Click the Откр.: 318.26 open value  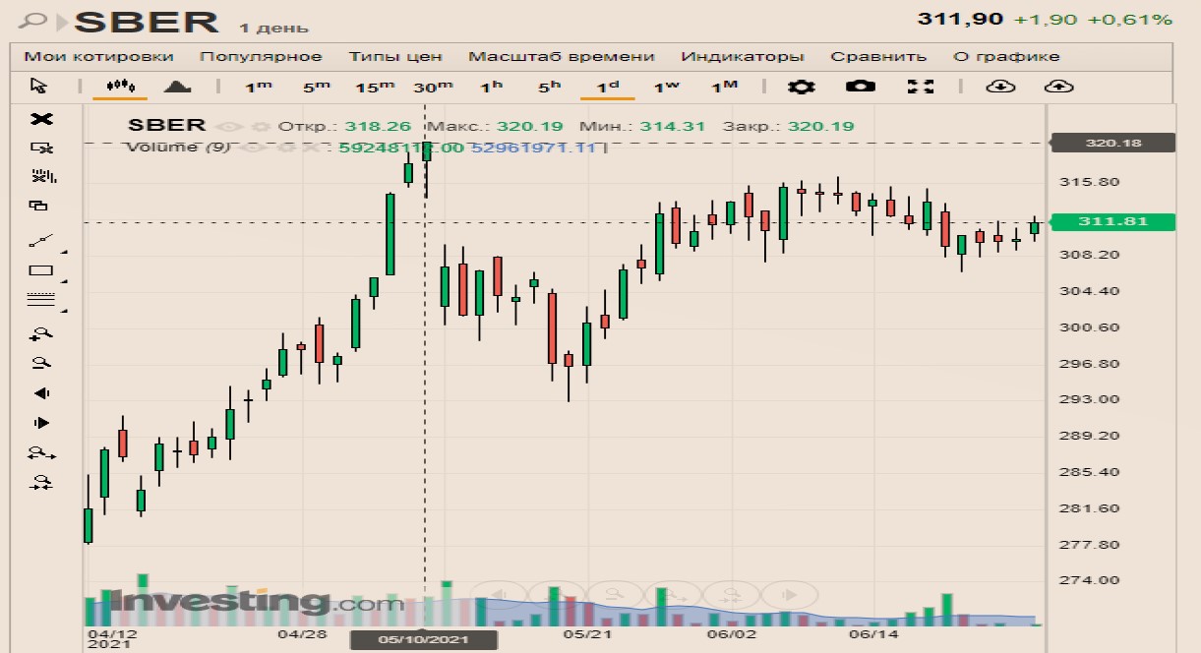344,127
